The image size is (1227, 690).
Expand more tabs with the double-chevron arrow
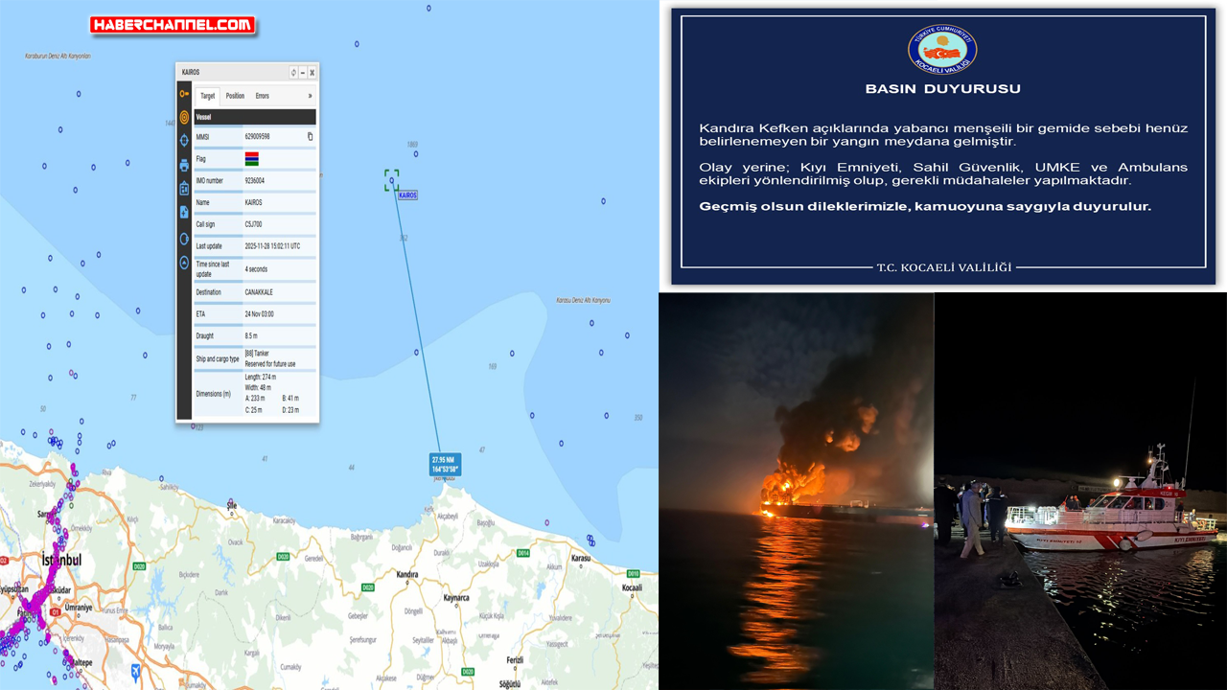pos(310,96)
